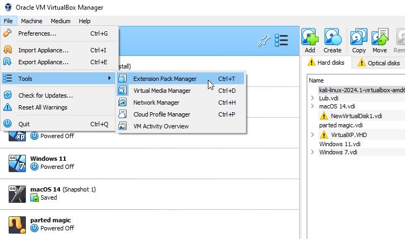Screen dimensions: 405x239
Task: Select Network Manager in Tools submenu
Action: [x=156, y=103]
